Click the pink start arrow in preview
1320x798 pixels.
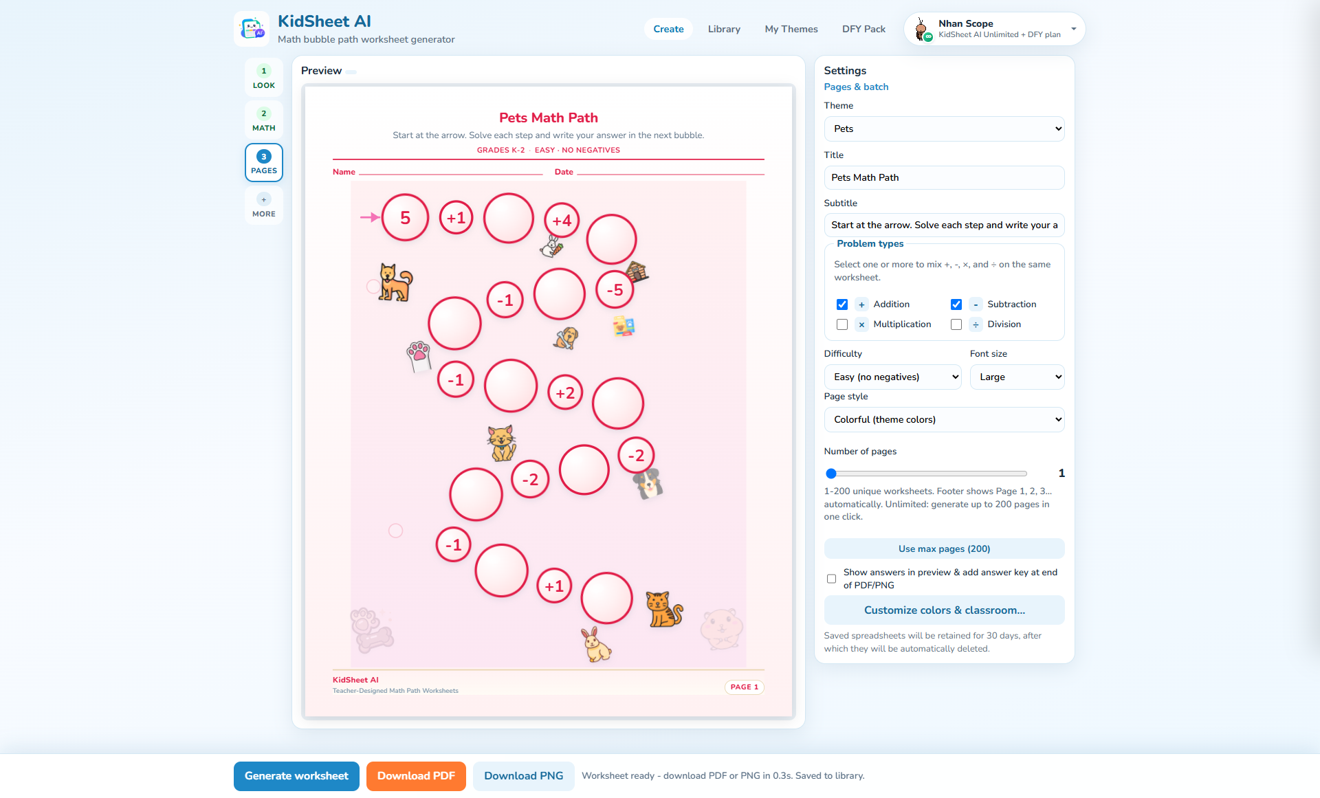[370, 217]
